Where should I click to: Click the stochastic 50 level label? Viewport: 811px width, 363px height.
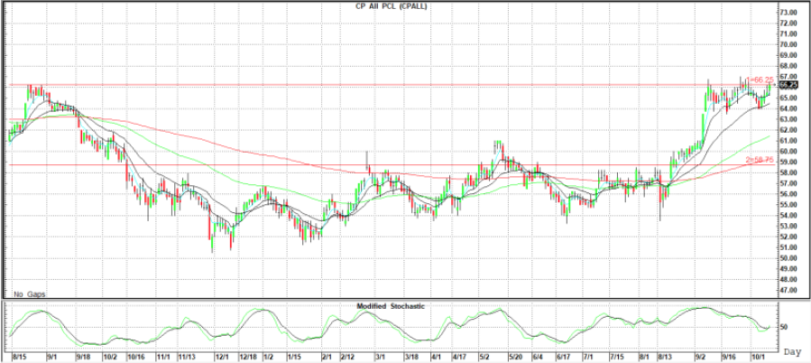click(783, 327)
